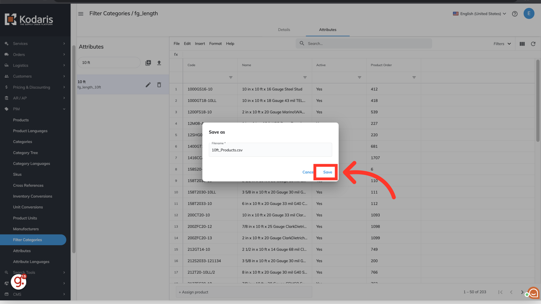Click the upload arrow icon
The height and width of the screenshot is (304, 541).
(159, 63)
